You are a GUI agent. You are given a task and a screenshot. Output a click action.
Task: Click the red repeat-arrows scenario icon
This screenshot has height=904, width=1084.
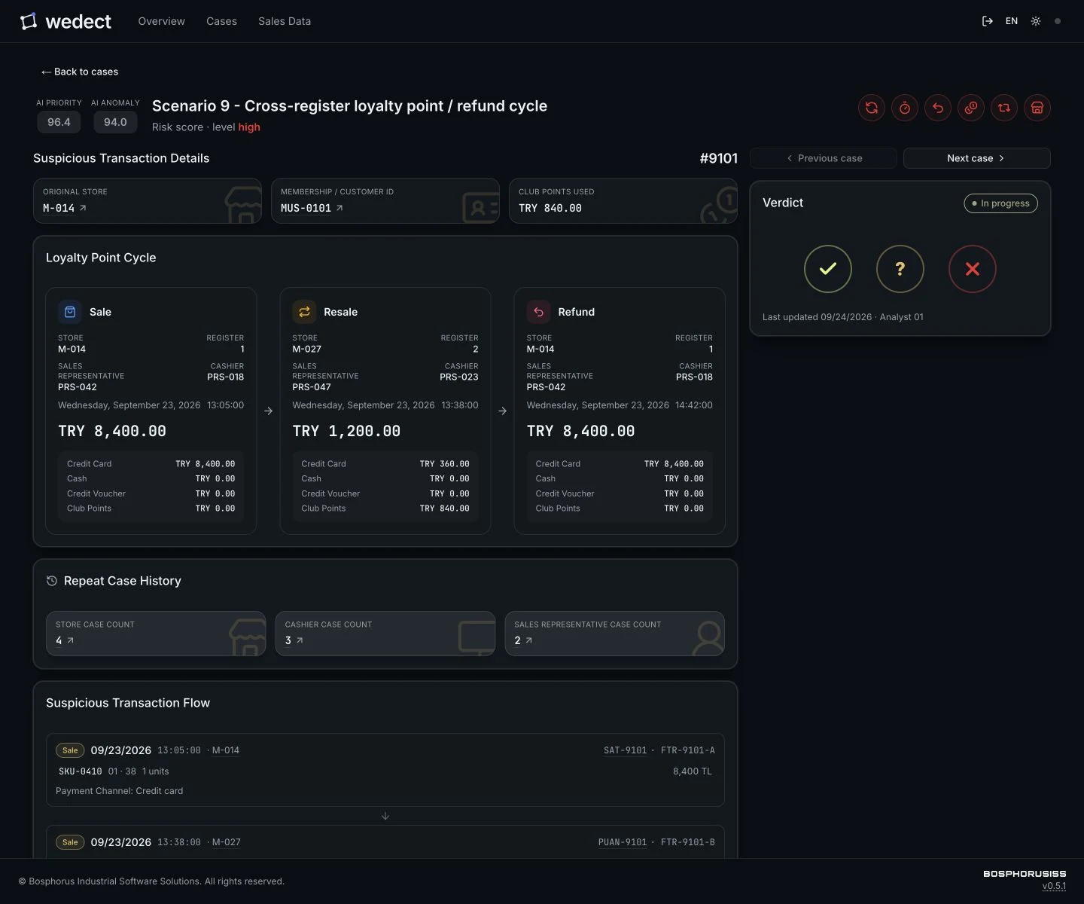coord(1004,108)
